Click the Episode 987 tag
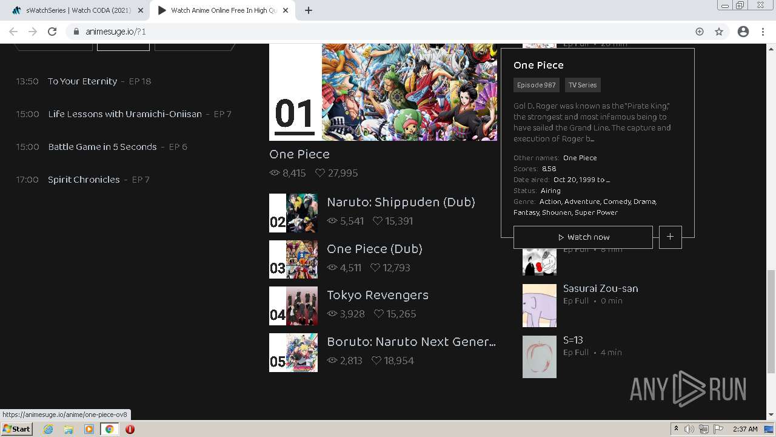Image resolution: width=776 pixels, height=437 pixels. click(537, 85)
